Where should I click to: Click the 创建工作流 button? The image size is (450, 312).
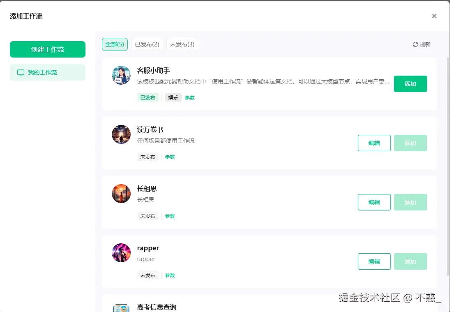pos(48,49)
